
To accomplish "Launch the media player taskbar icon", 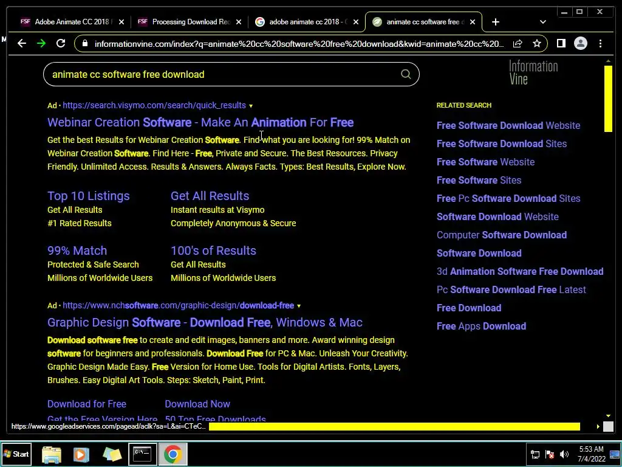I will coord(81,454).
